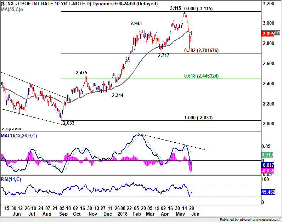This screenshot has height=222, width=282.
Task: Click 'Published by eSignal (www.esignal.com)' footer
Action: point(250,220)
